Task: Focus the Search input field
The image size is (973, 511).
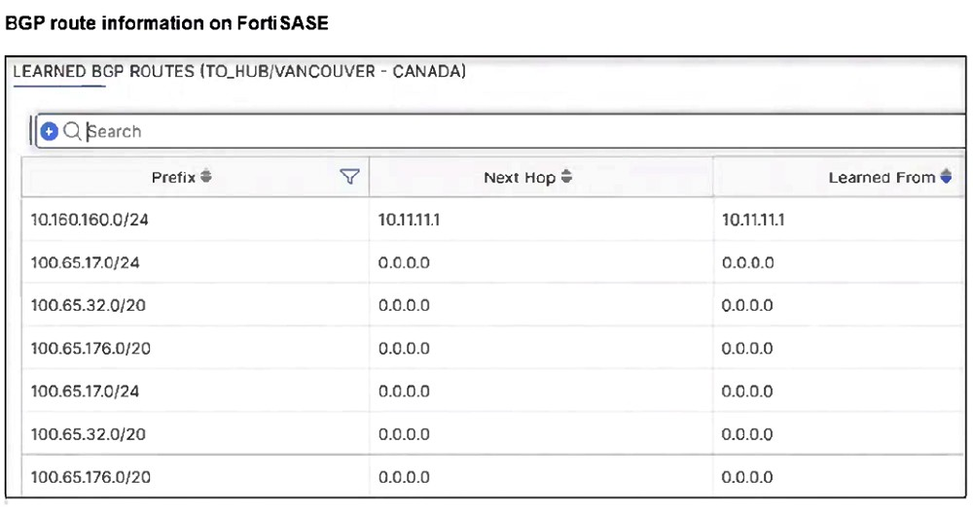Action: point(486,131)
